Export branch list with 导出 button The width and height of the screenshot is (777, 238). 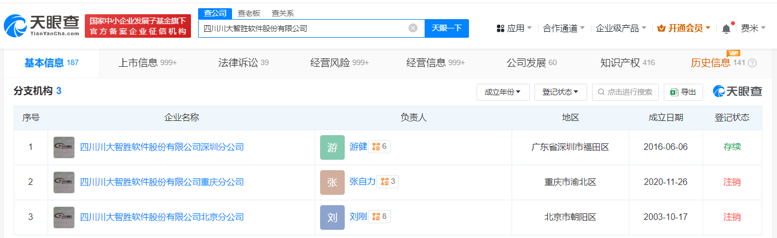(683, 92)
